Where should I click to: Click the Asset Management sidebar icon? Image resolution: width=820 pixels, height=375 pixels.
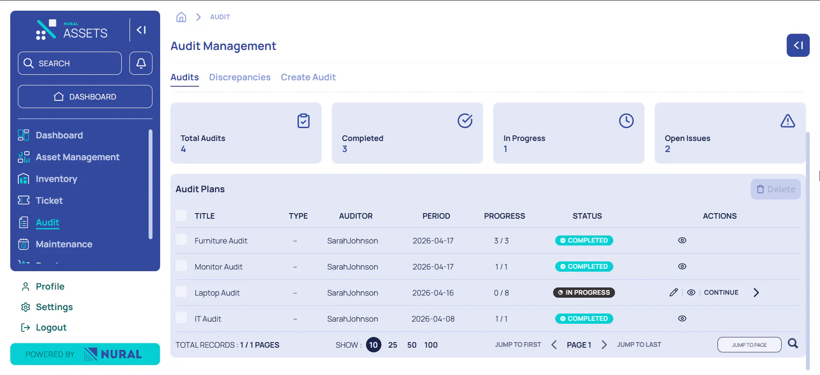click(x=24, y=157)
